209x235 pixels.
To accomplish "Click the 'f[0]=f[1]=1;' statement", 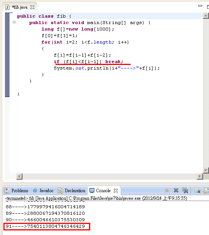I will pyautogui.click(x=59, y=36).
